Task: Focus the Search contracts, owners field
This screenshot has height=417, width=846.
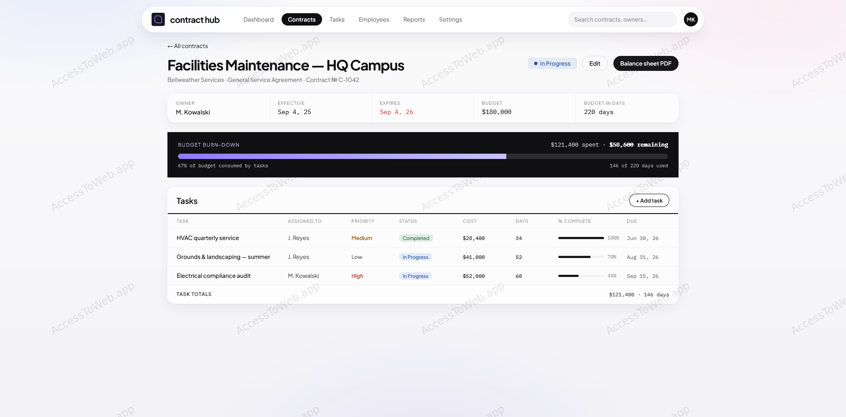Action: click(623, 19)
